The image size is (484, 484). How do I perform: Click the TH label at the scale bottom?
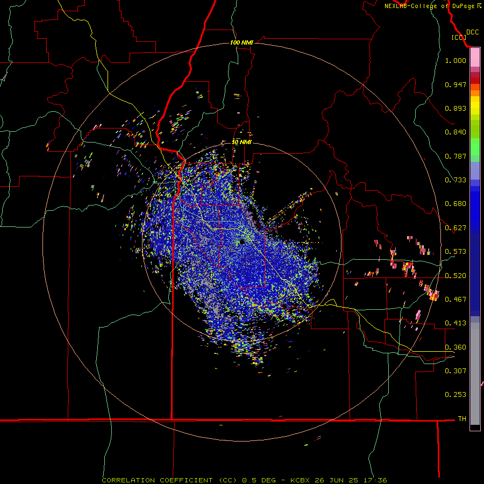tap(462, 419)
